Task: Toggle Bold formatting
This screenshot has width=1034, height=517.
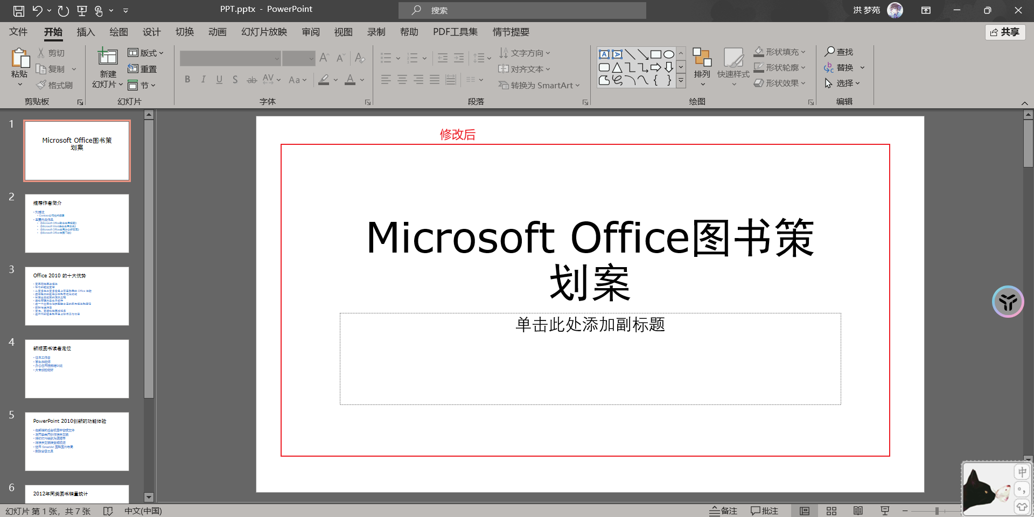Action: [x=187, y=80]
